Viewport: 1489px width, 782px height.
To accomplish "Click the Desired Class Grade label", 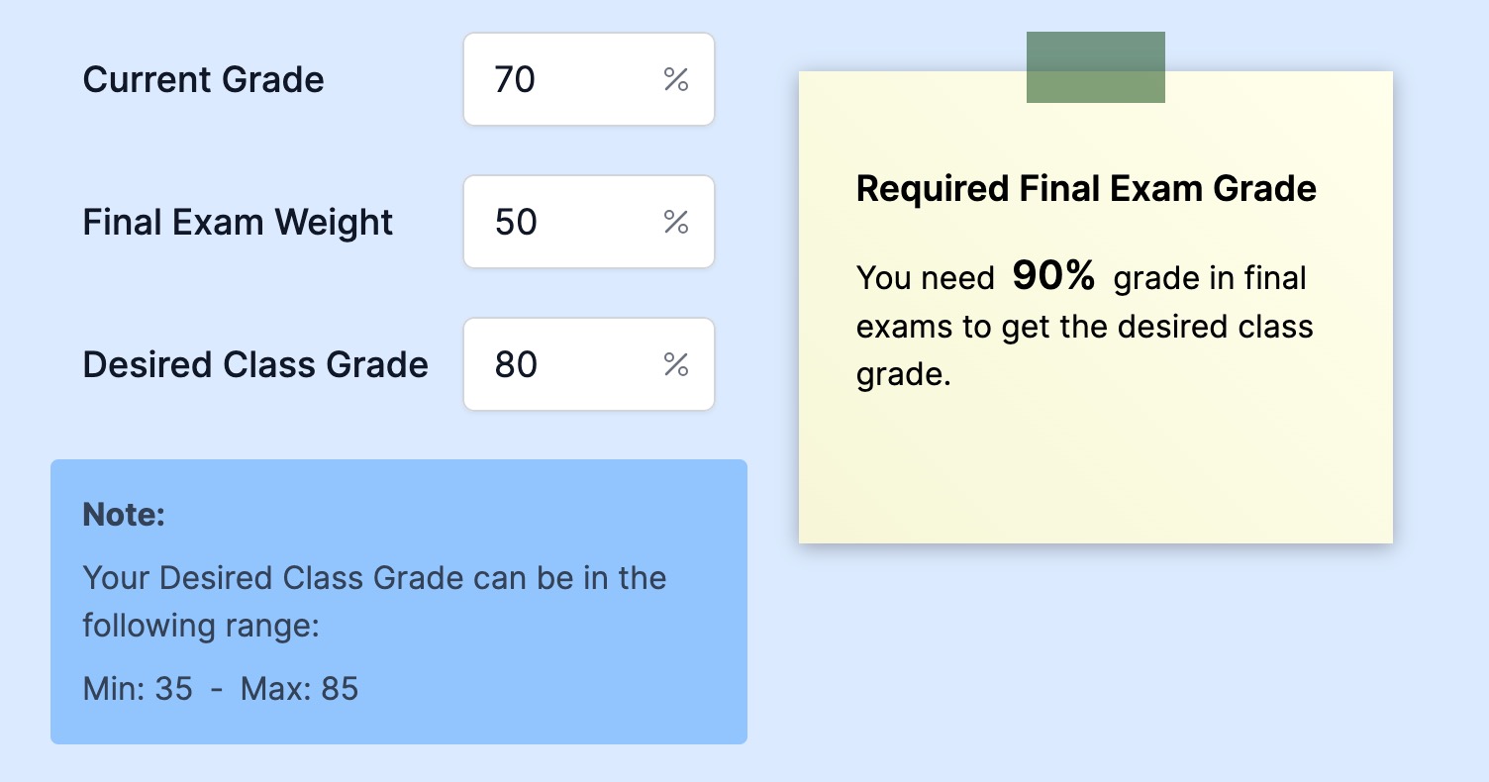I will [254, 364].
